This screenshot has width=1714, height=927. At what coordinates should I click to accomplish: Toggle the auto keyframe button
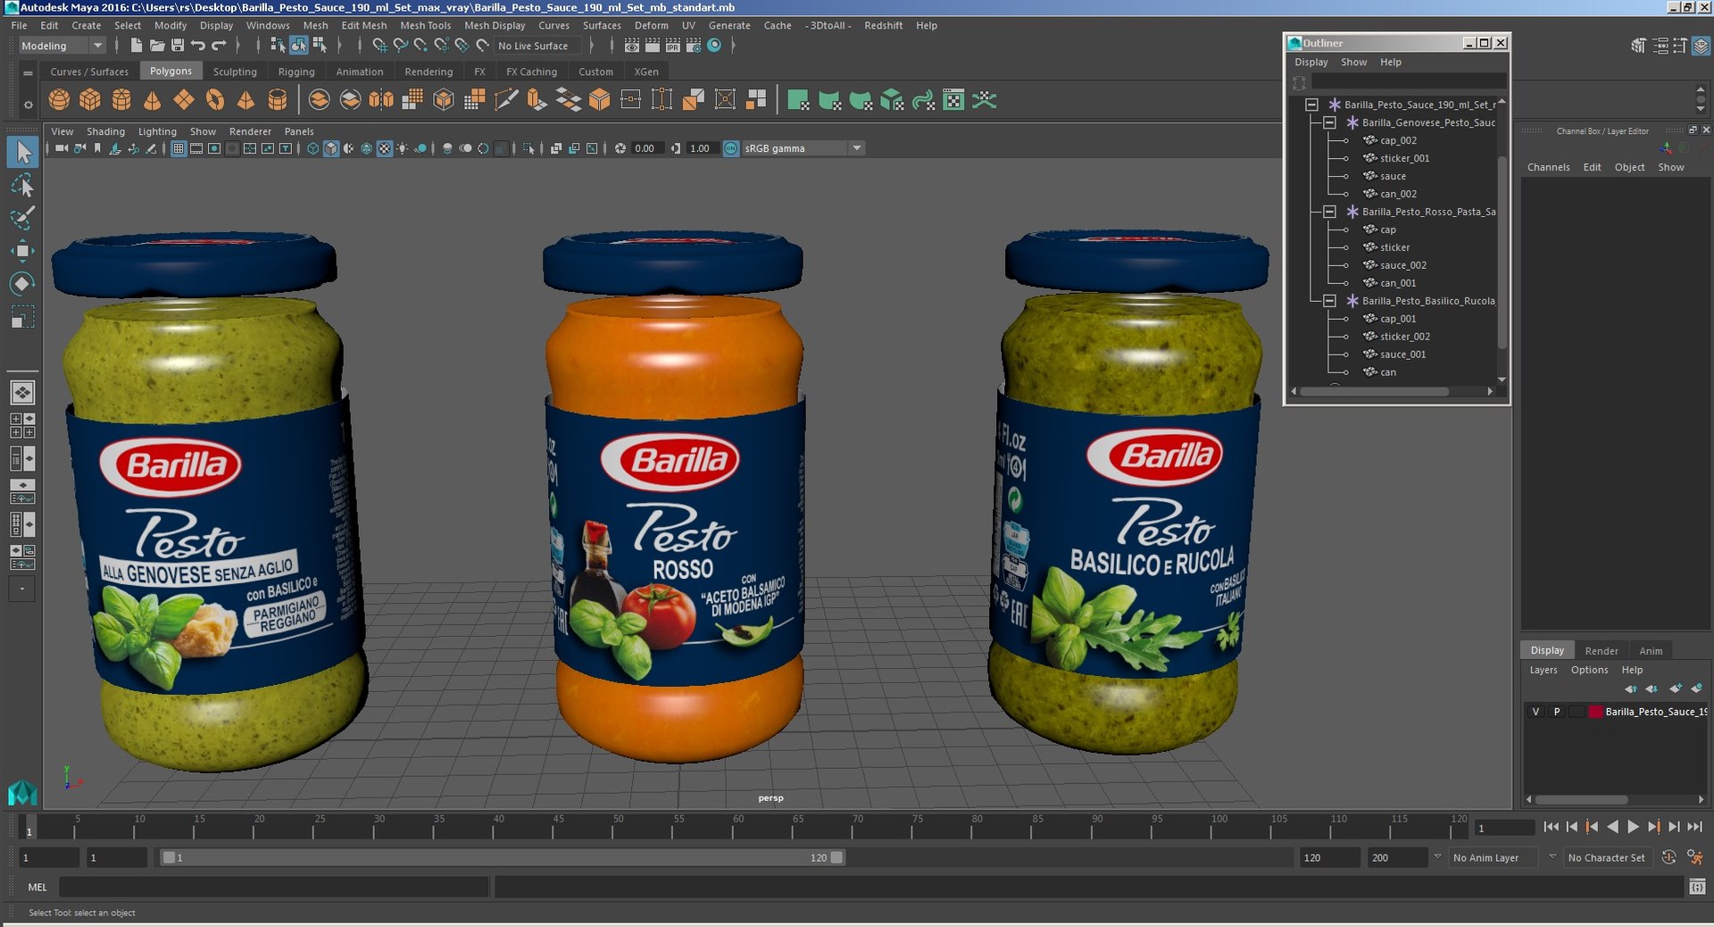(x=1668, y=857)
